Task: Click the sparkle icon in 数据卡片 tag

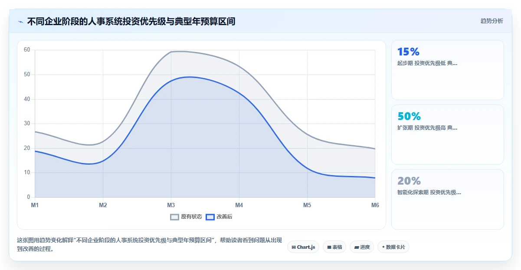Action: coord(383,247)
